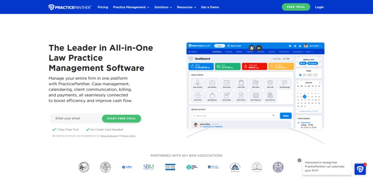Click the New York City Bar logo

[x=170, y=167]
